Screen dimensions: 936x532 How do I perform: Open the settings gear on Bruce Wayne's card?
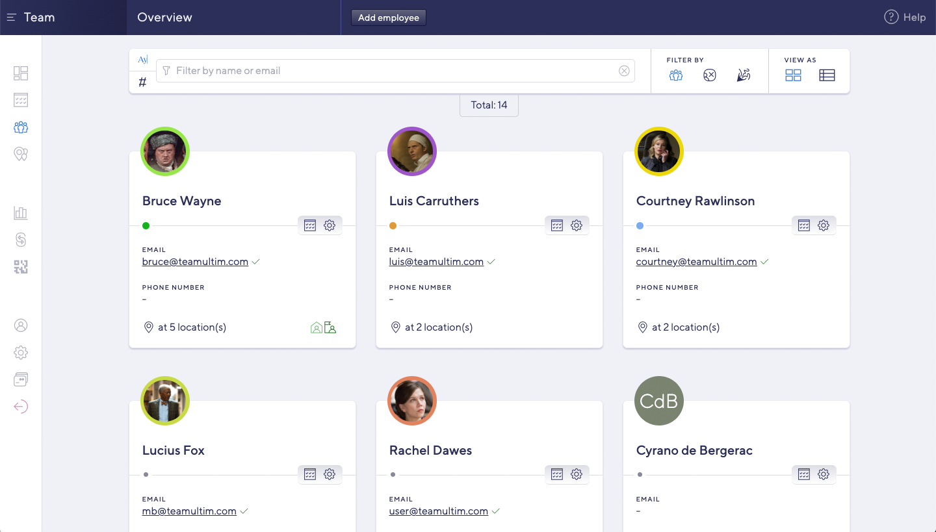tap(330, 225)
